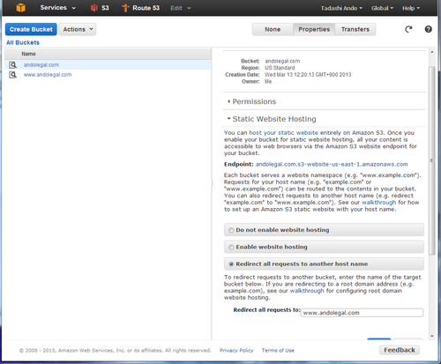The width and height of the screenshot is (441, 364).
Task: Open the www.andolegal.com bucket link
Action: [x=48, y=75]
